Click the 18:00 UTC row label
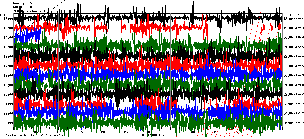 point(288,19)
